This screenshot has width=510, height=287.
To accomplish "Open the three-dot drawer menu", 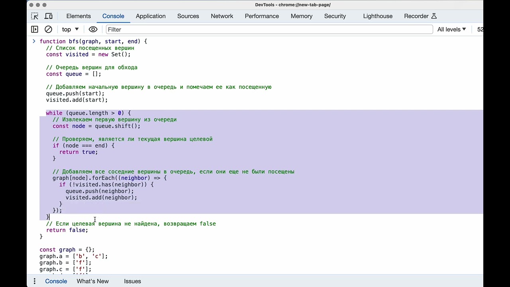I will pyautogui.click(x=35, y=281).
